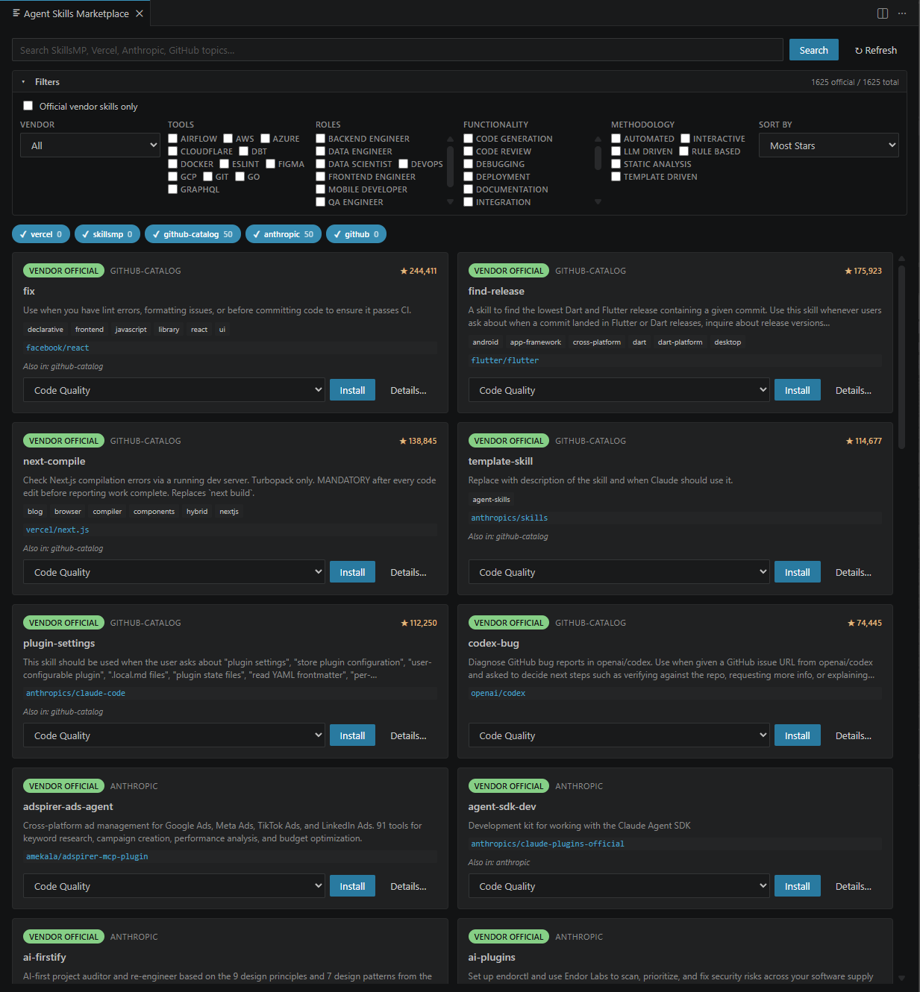920x992 pixels.
Task: Click the vercel/next.js repository link
Action: pyautogui.click(x=57, y=530)
